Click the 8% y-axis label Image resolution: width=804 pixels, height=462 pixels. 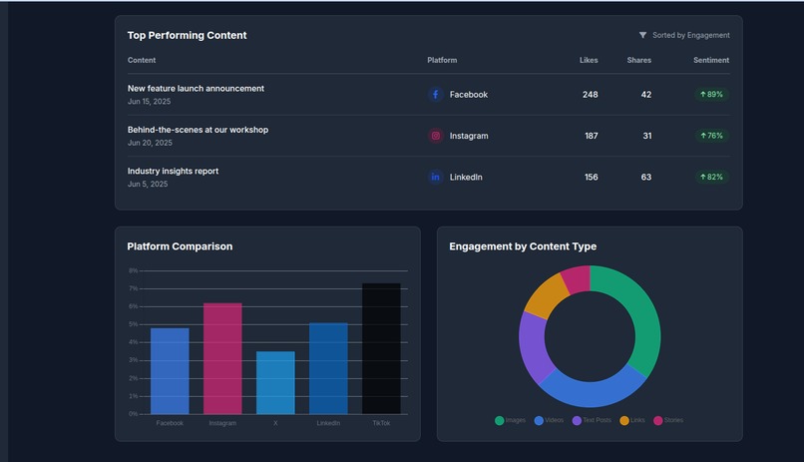coord(134,270)
